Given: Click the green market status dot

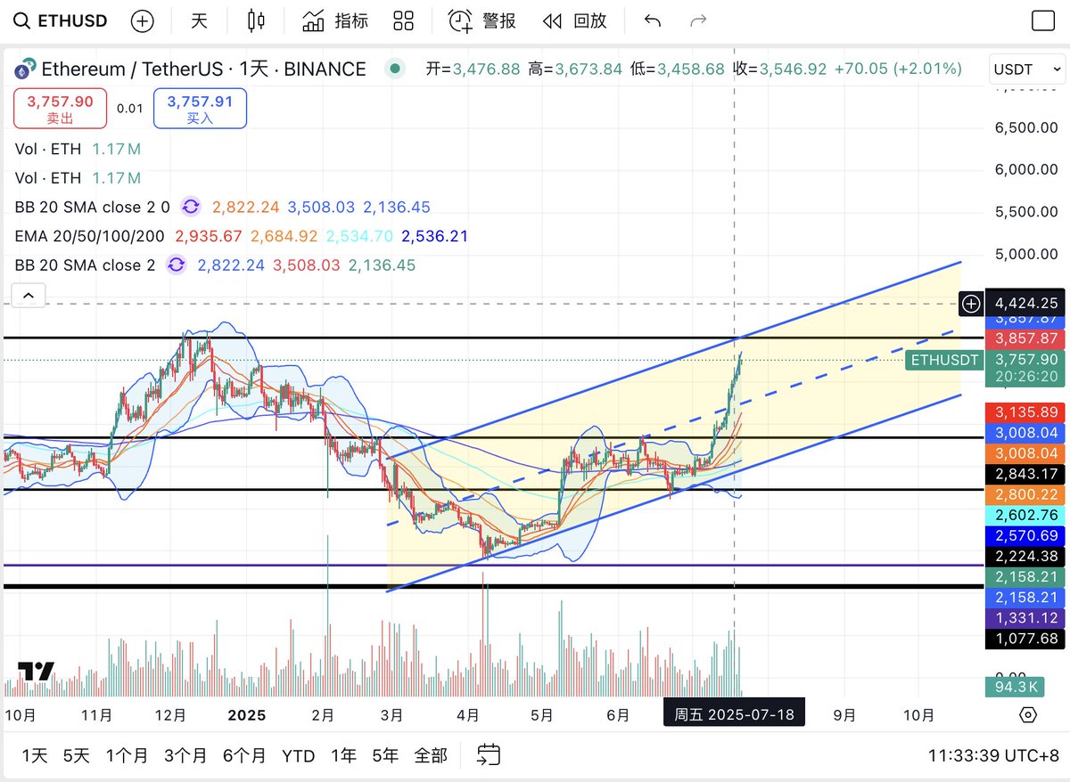Looking at the screenshot, I should point(394,69).
